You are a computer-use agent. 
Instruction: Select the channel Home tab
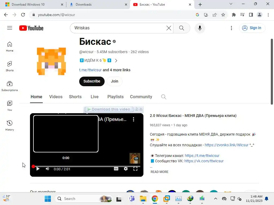point(36,97)
